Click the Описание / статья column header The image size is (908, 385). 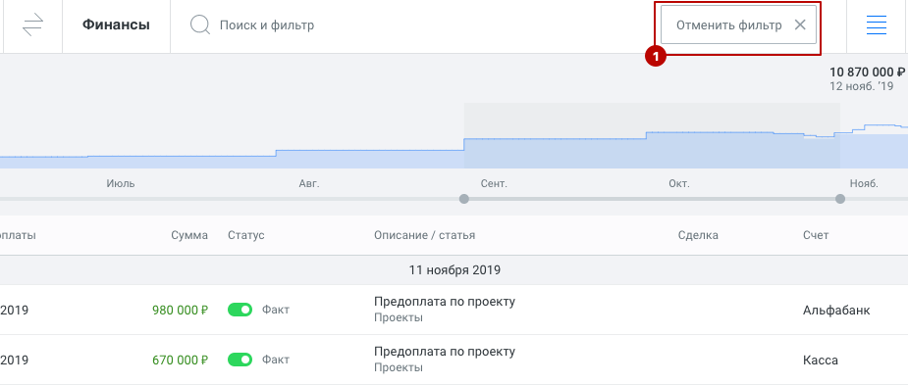[x=424, y=235]
